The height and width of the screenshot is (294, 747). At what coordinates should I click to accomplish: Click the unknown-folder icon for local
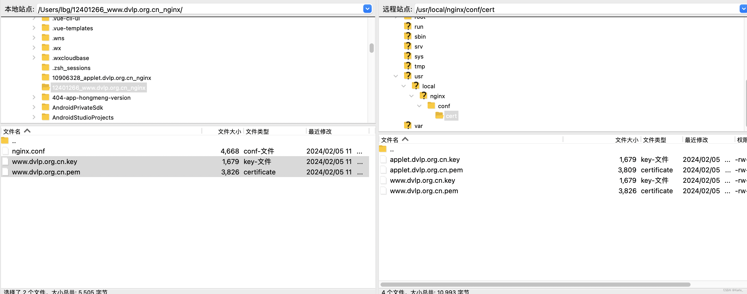point(416,86)
